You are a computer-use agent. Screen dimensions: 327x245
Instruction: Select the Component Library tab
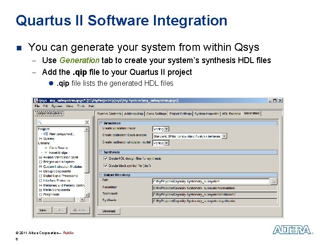coord(49,113)
